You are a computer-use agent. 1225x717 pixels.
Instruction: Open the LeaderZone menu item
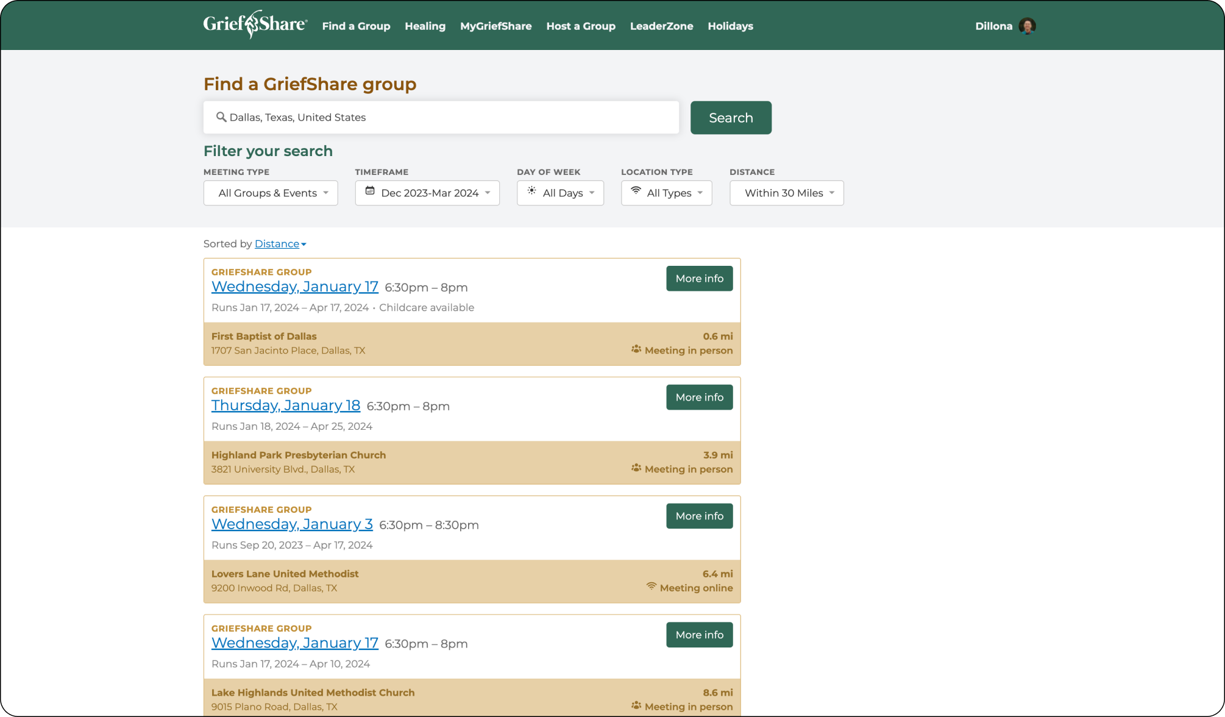(661, 26)
